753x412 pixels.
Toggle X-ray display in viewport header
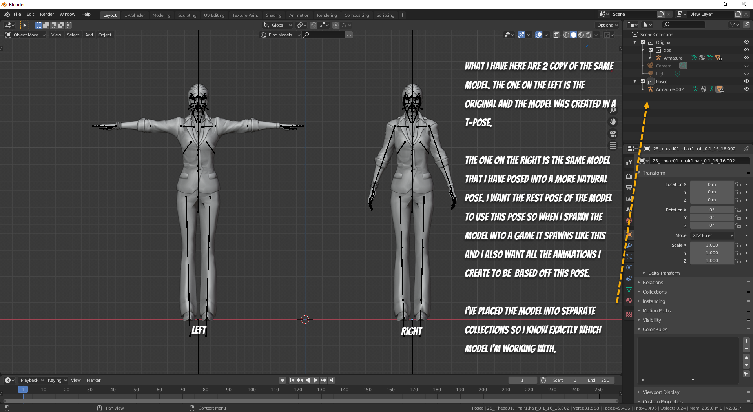click(556, 35)
